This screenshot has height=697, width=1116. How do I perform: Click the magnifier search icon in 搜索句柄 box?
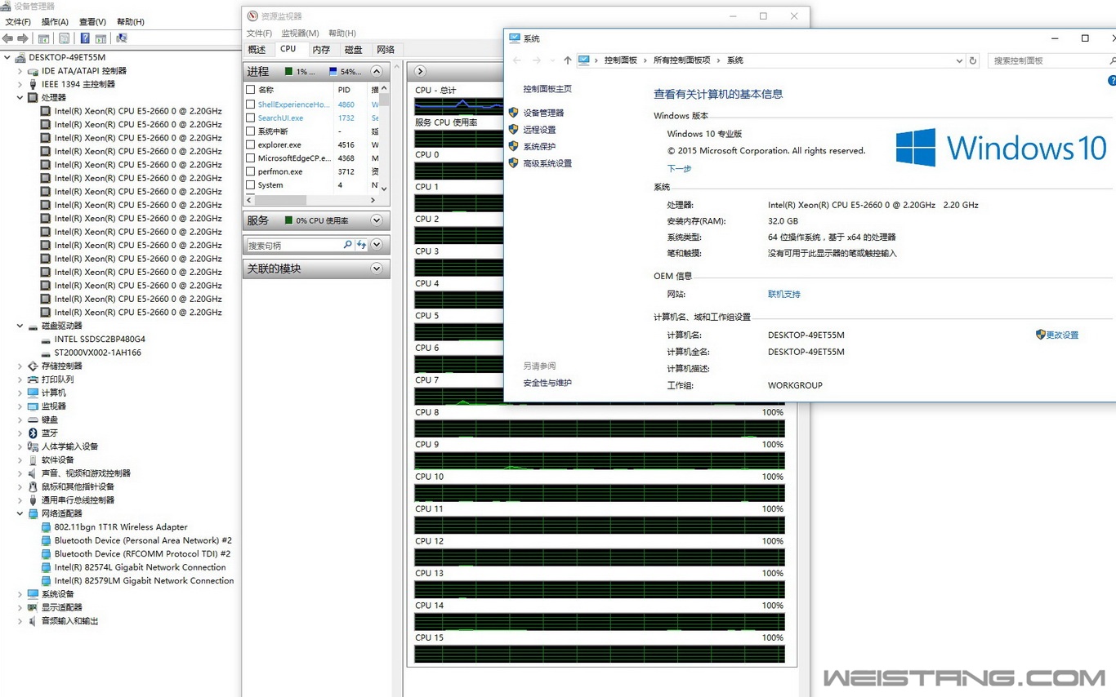pyautogui.click(x=347, y=245)
